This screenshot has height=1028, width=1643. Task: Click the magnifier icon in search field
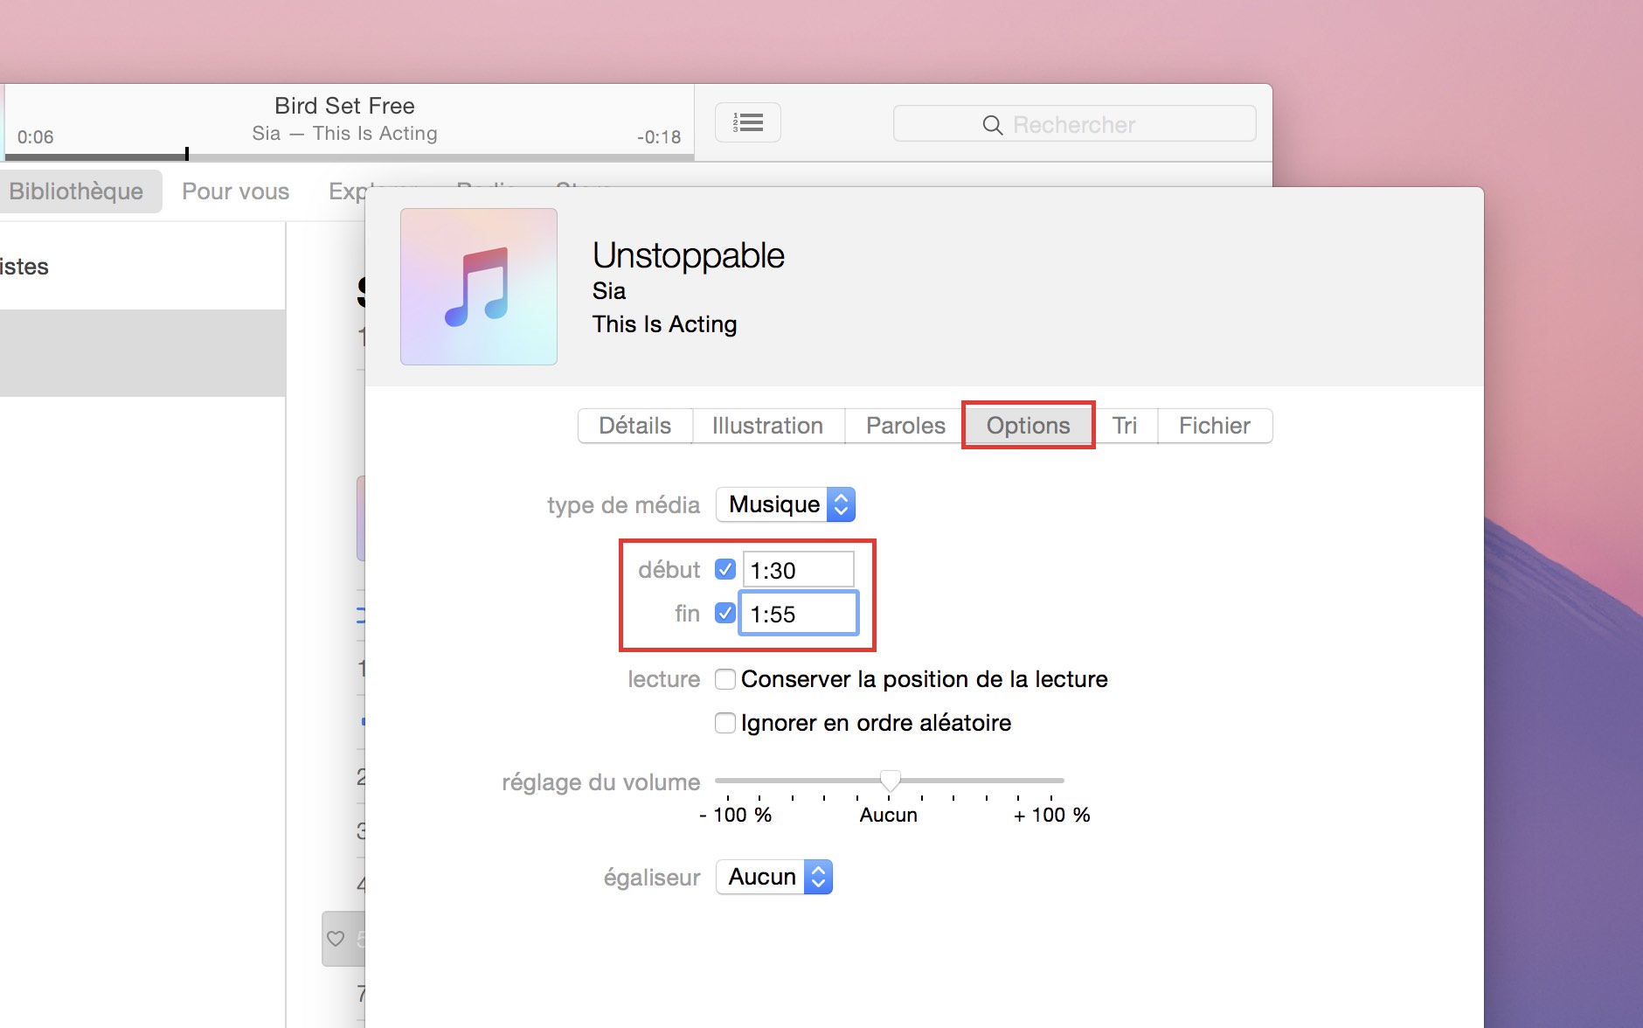point(992,125)
